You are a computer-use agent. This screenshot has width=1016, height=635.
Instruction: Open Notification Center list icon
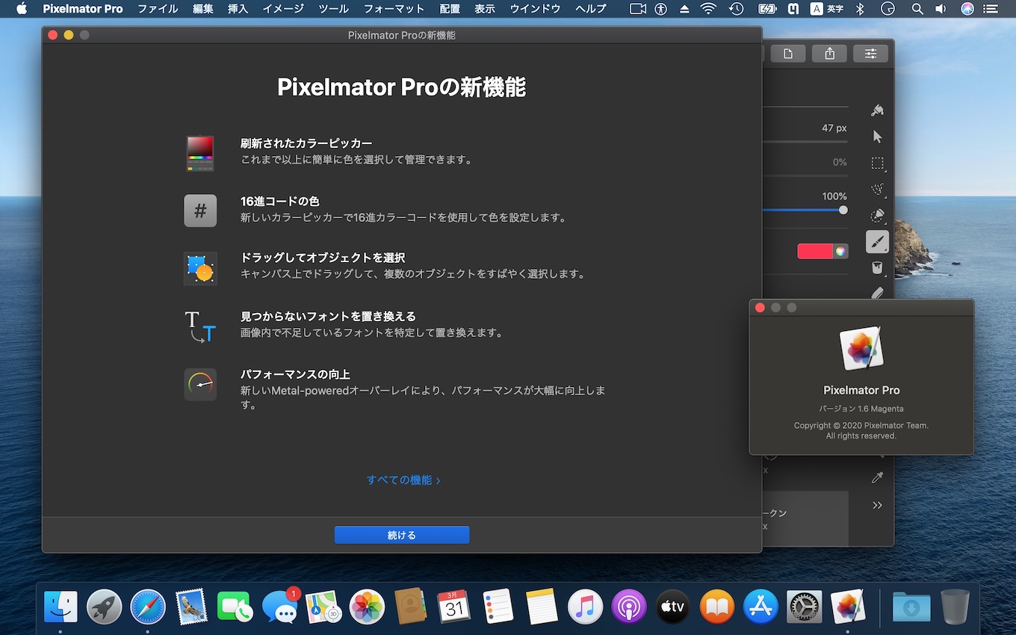(x=991, y=9)
